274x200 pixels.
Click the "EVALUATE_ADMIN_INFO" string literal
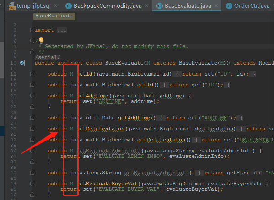(129, 156)
